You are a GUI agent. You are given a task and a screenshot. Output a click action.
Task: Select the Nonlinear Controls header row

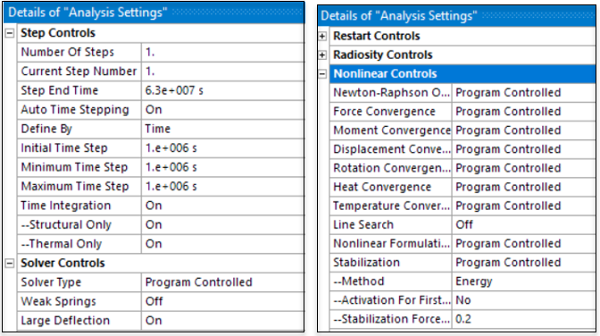(x=462, y=74)
